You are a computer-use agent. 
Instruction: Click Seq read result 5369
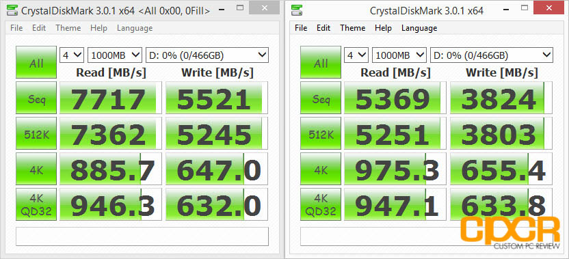pyautogui.click(x=395, y=98)
